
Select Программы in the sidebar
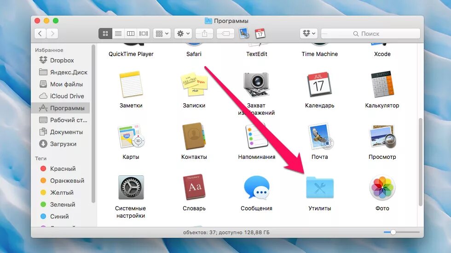click(60, 108)
